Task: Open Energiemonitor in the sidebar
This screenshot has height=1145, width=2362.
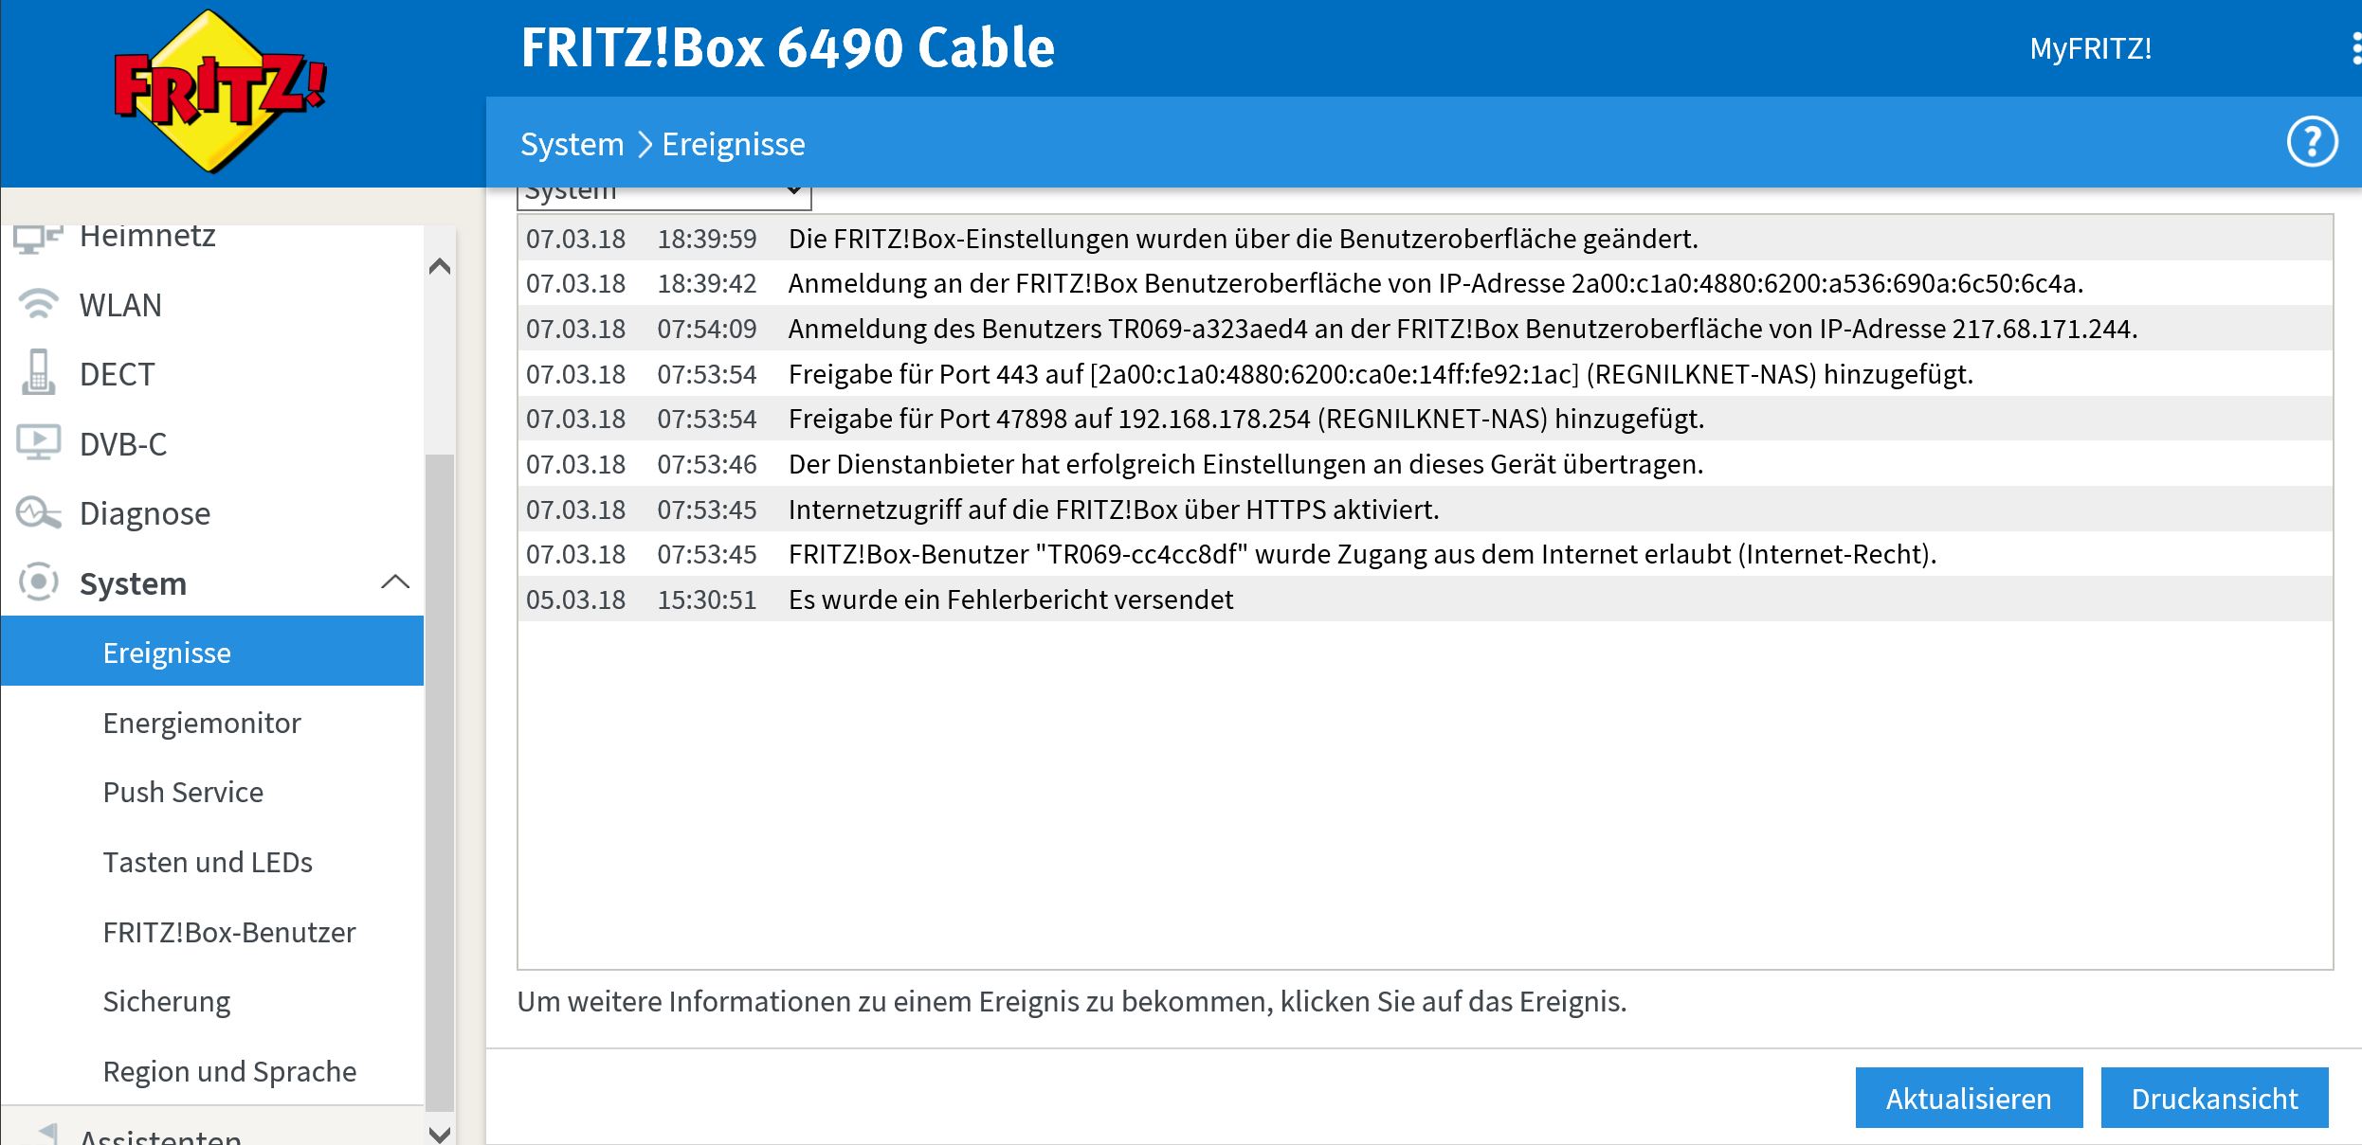Action: pyautogui.click(x=202, y=723)
